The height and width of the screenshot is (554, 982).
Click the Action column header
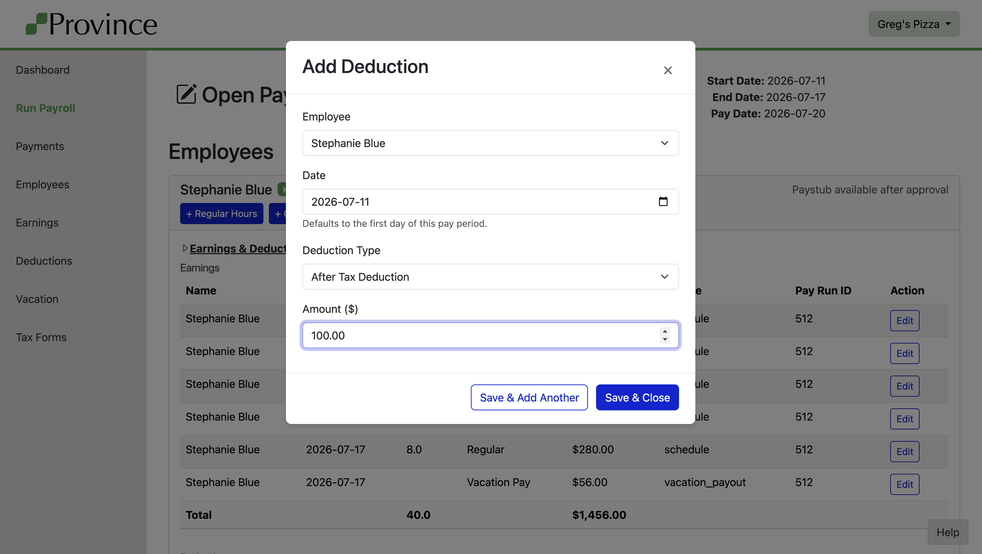pyautogui.click(x=907, y=291)
